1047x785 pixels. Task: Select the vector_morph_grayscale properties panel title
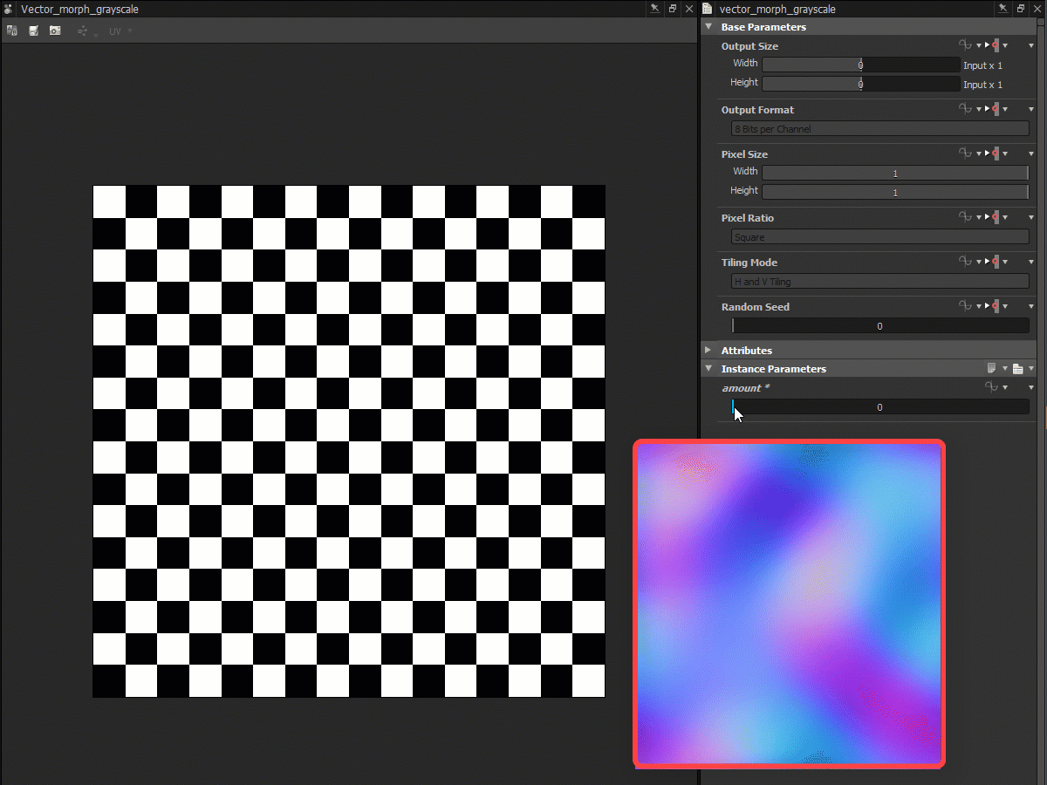click(x=777, y=10)
